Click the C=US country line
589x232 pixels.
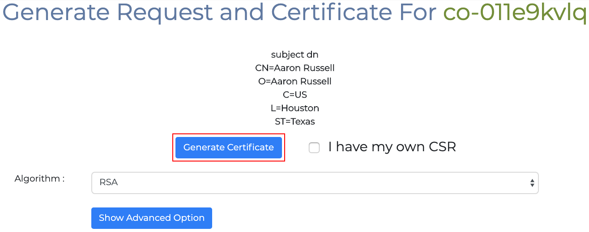tap(294, 95)
